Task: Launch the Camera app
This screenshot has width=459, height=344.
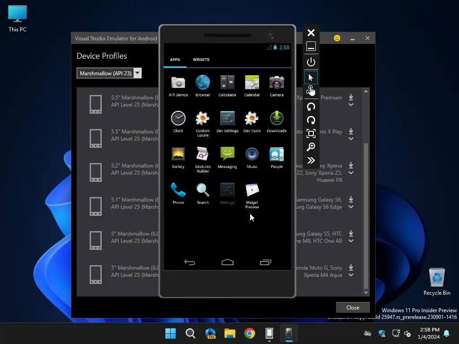Action: tap(277, 86)
